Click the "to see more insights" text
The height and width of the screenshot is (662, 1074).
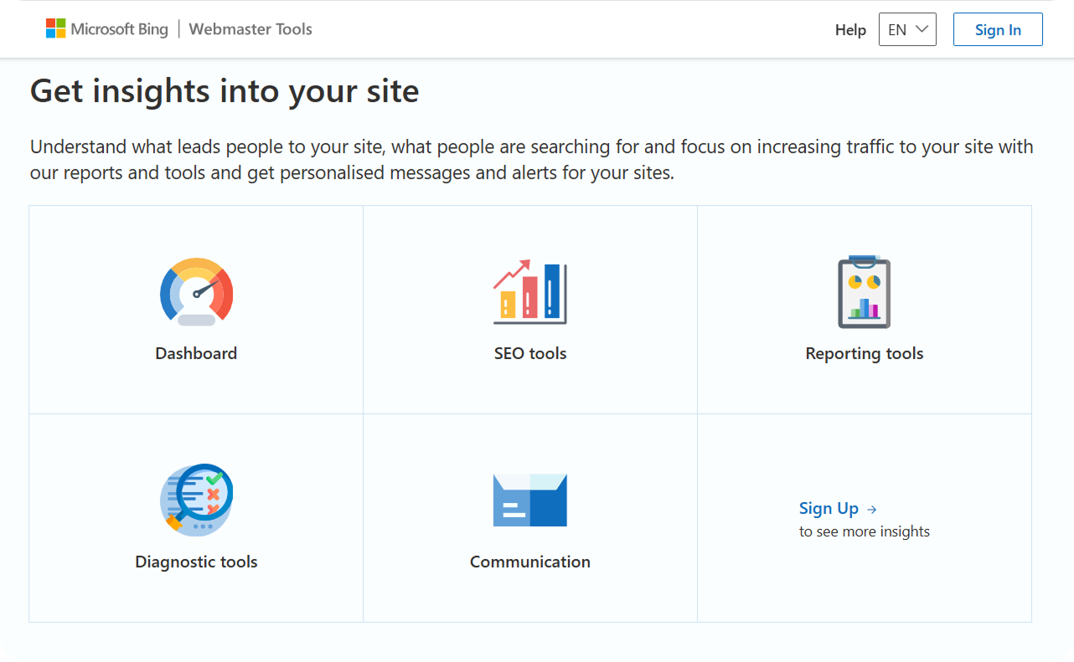[864, 531]
